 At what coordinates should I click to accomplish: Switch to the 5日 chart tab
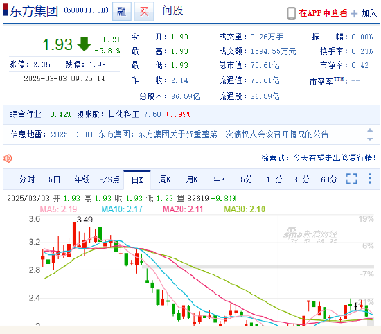click(54, 179)
